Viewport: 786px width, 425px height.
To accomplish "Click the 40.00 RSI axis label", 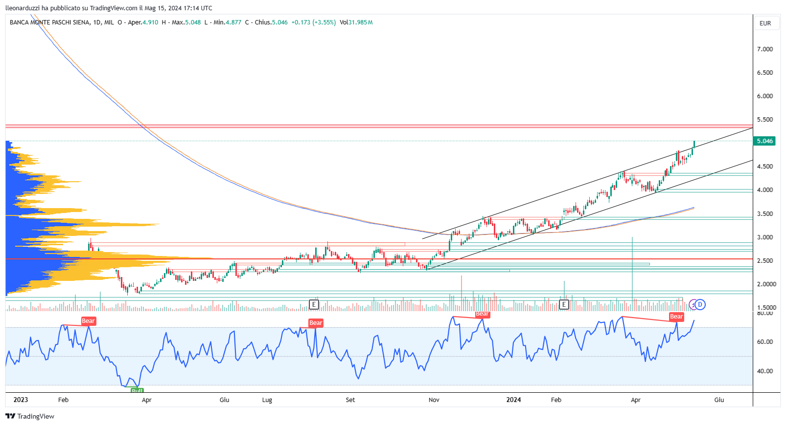I will (765, 371).
